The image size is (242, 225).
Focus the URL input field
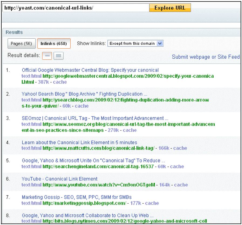pos(76,8)
